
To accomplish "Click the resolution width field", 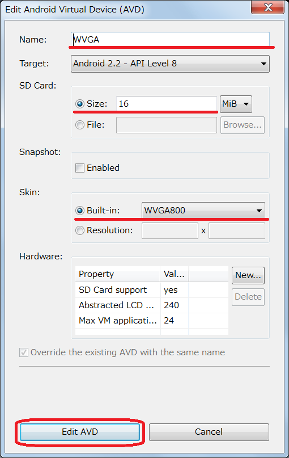I will [170, 231].
